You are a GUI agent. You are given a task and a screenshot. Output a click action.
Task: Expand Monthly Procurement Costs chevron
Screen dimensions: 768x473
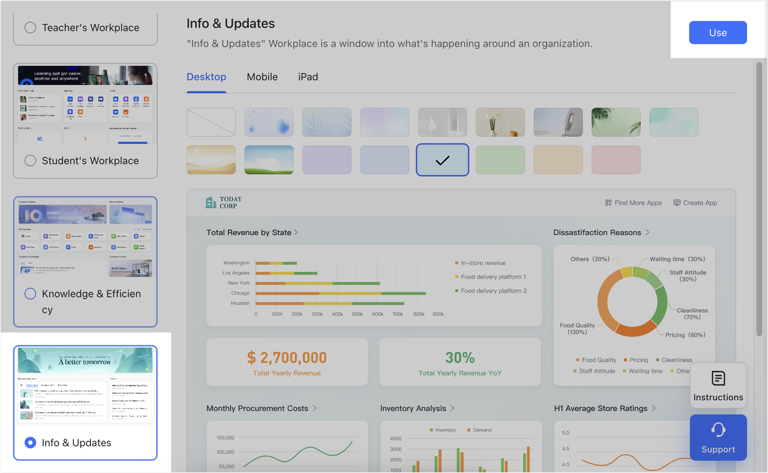(x=314, y=408)
